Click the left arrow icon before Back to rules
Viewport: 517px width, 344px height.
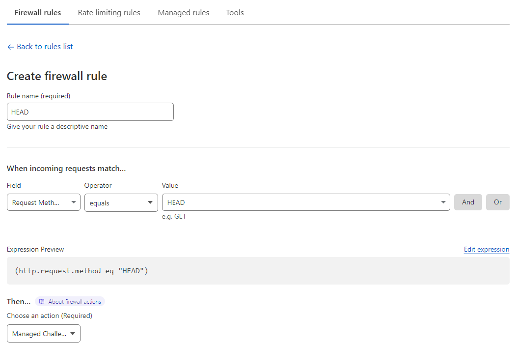[10, 47]
